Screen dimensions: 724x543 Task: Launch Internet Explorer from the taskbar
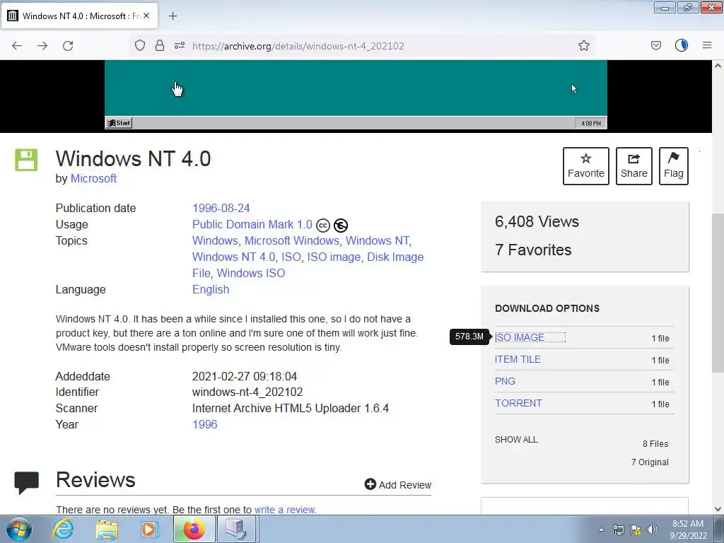click(x=63, y=529)
